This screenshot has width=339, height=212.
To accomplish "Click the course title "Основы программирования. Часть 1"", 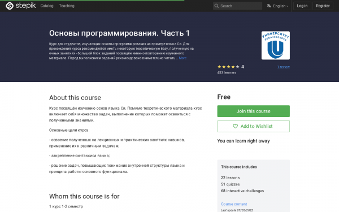I will [x=119, y=33].
